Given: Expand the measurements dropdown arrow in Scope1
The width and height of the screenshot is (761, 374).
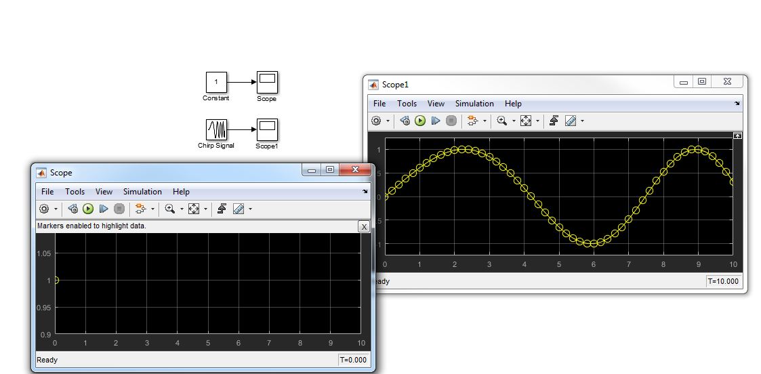Looking at the screenshot, I should click(582, 121).
